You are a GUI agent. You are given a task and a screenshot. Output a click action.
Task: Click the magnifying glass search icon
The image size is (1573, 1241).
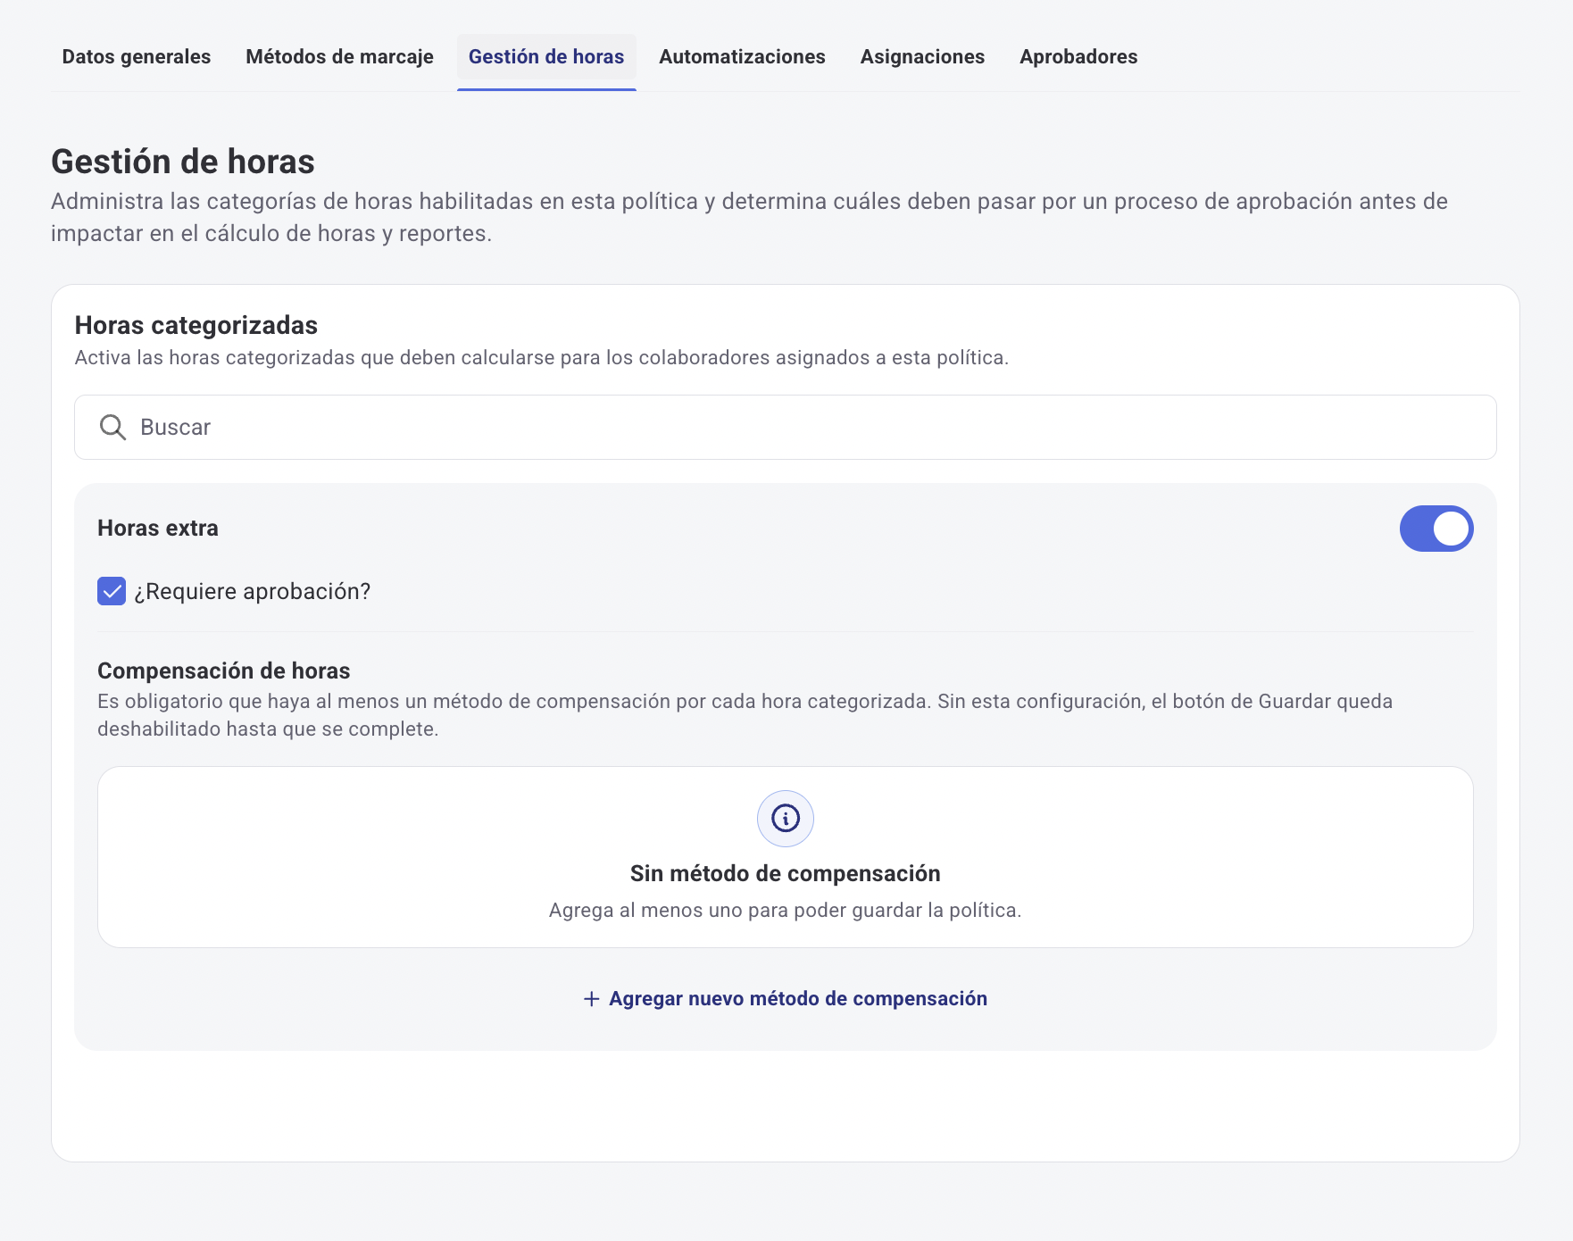[112, 428]
